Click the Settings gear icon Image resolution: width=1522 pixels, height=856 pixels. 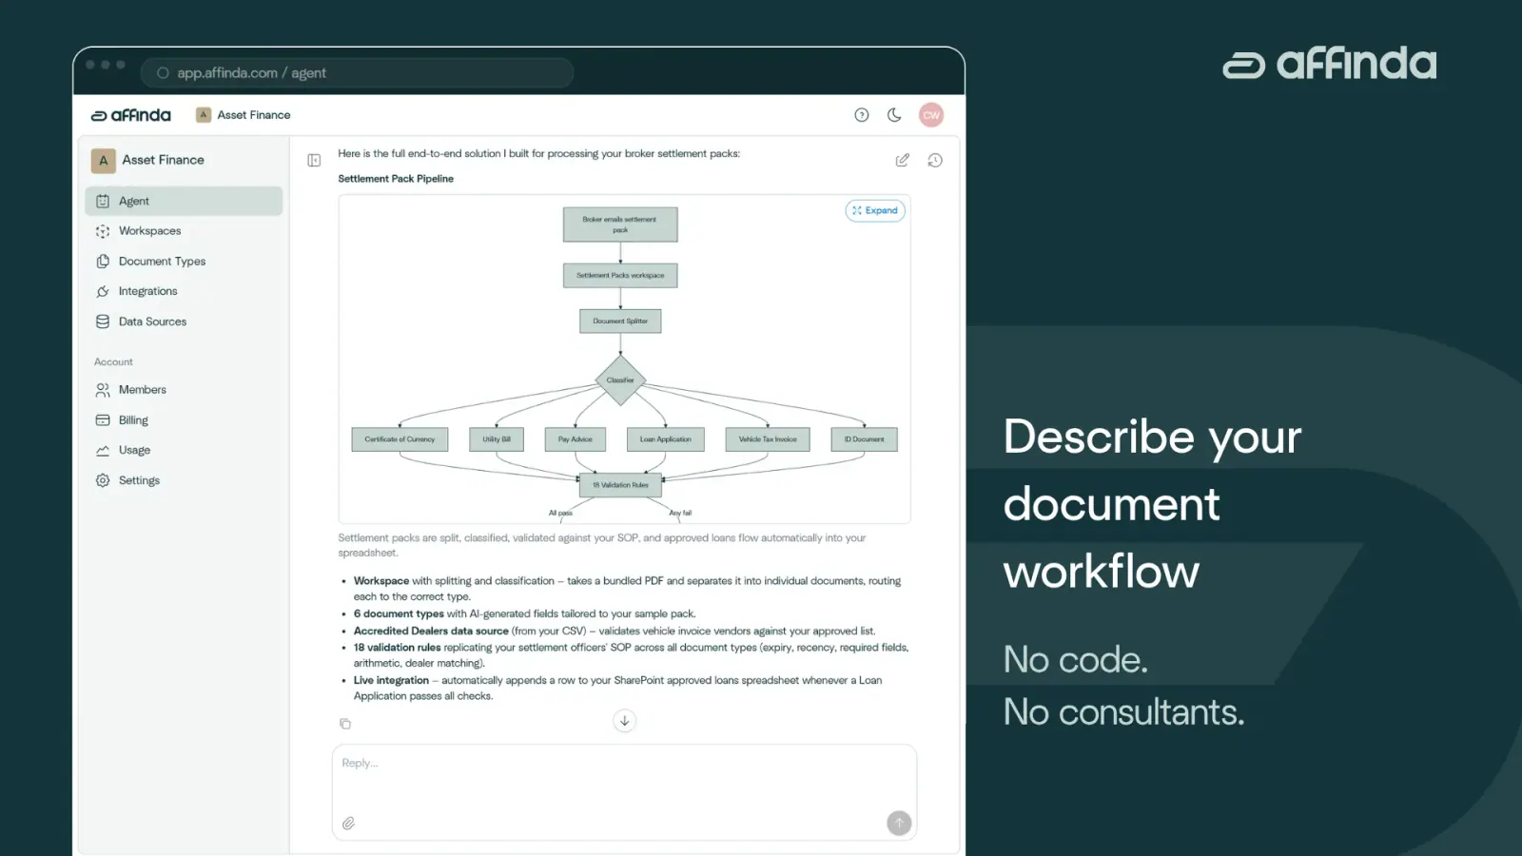103,480
